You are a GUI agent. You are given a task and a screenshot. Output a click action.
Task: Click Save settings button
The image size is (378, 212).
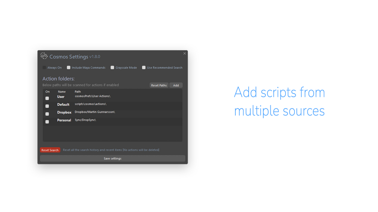(x=112, y=158)
